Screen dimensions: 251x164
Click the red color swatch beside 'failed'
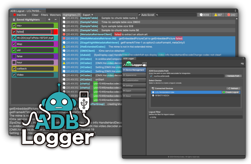(x=55, y=32)
